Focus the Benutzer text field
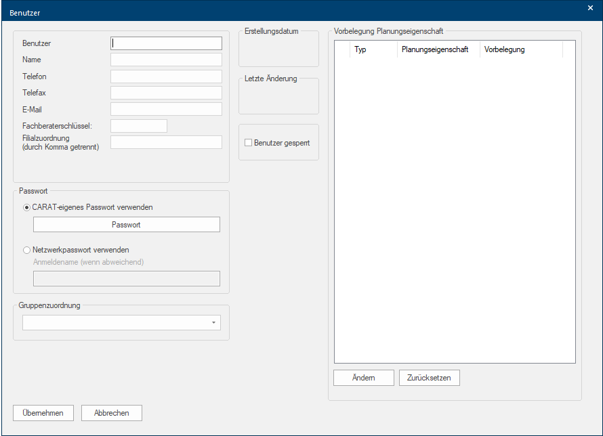603x436 pixels. pos(166,43)
